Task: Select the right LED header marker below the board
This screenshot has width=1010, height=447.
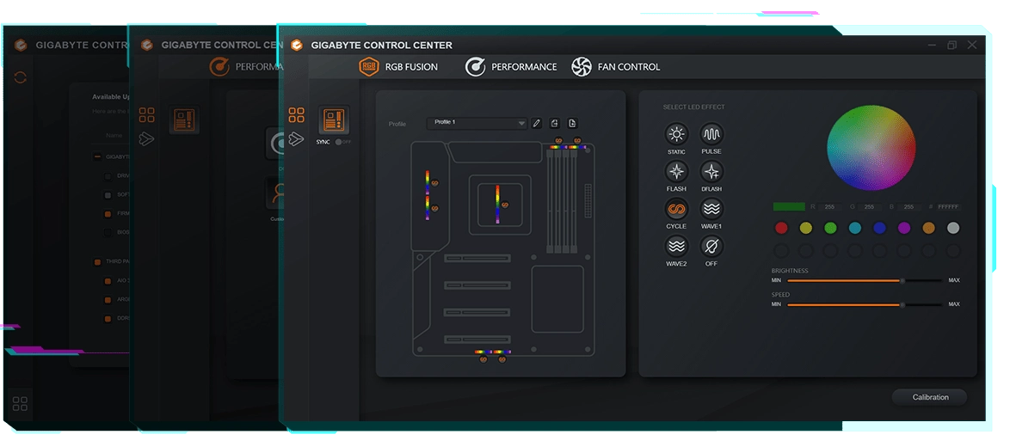Action: [502, 359]
